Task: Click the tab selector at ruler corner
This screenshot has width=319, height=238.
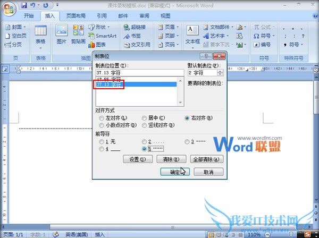Action: tap(5, 69)
